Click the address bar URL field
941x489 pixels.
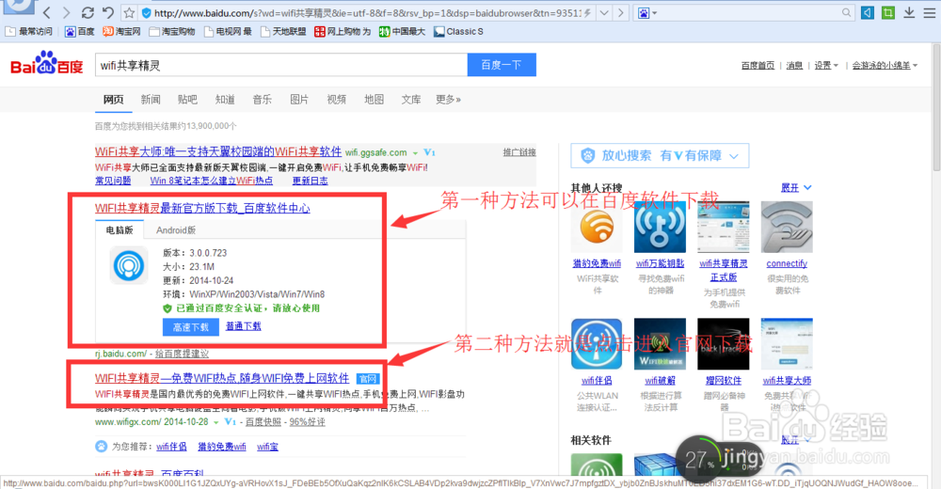[367, 12]
